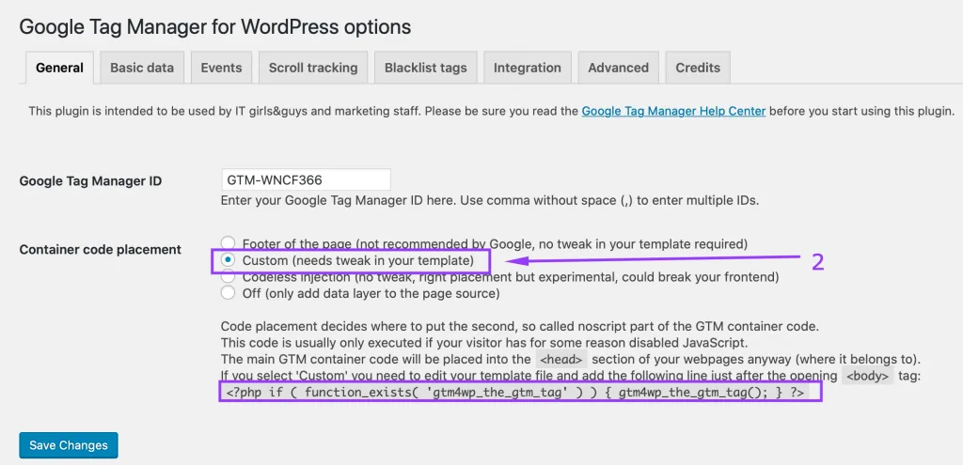
Task: Open the Events tab
Action: click(221, 68)
